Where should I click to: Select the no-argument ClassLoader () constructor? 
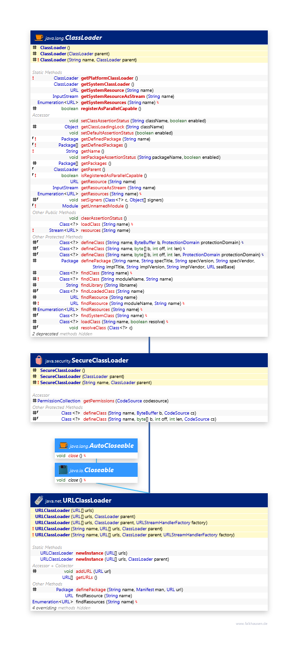(x=55, y=48)
